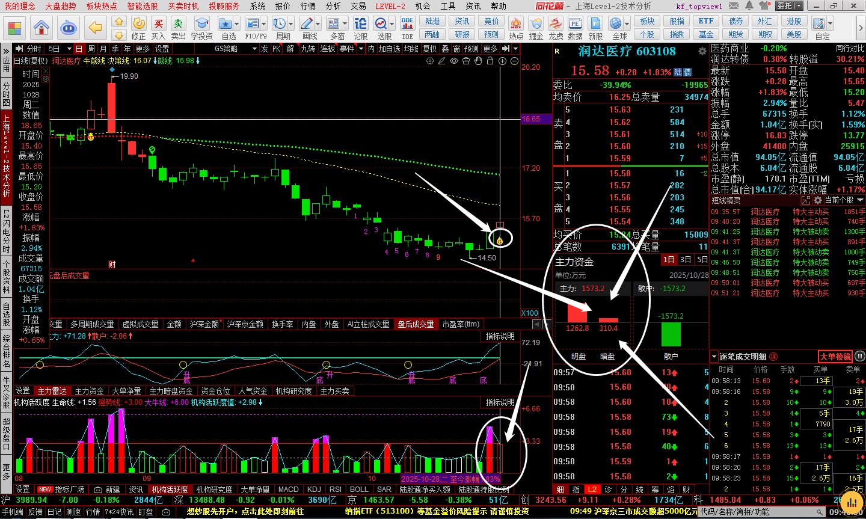866x519 pixels.
Task: Switch to the 月 monthly period
Action: pyautogui.click(x=103, y=49)
